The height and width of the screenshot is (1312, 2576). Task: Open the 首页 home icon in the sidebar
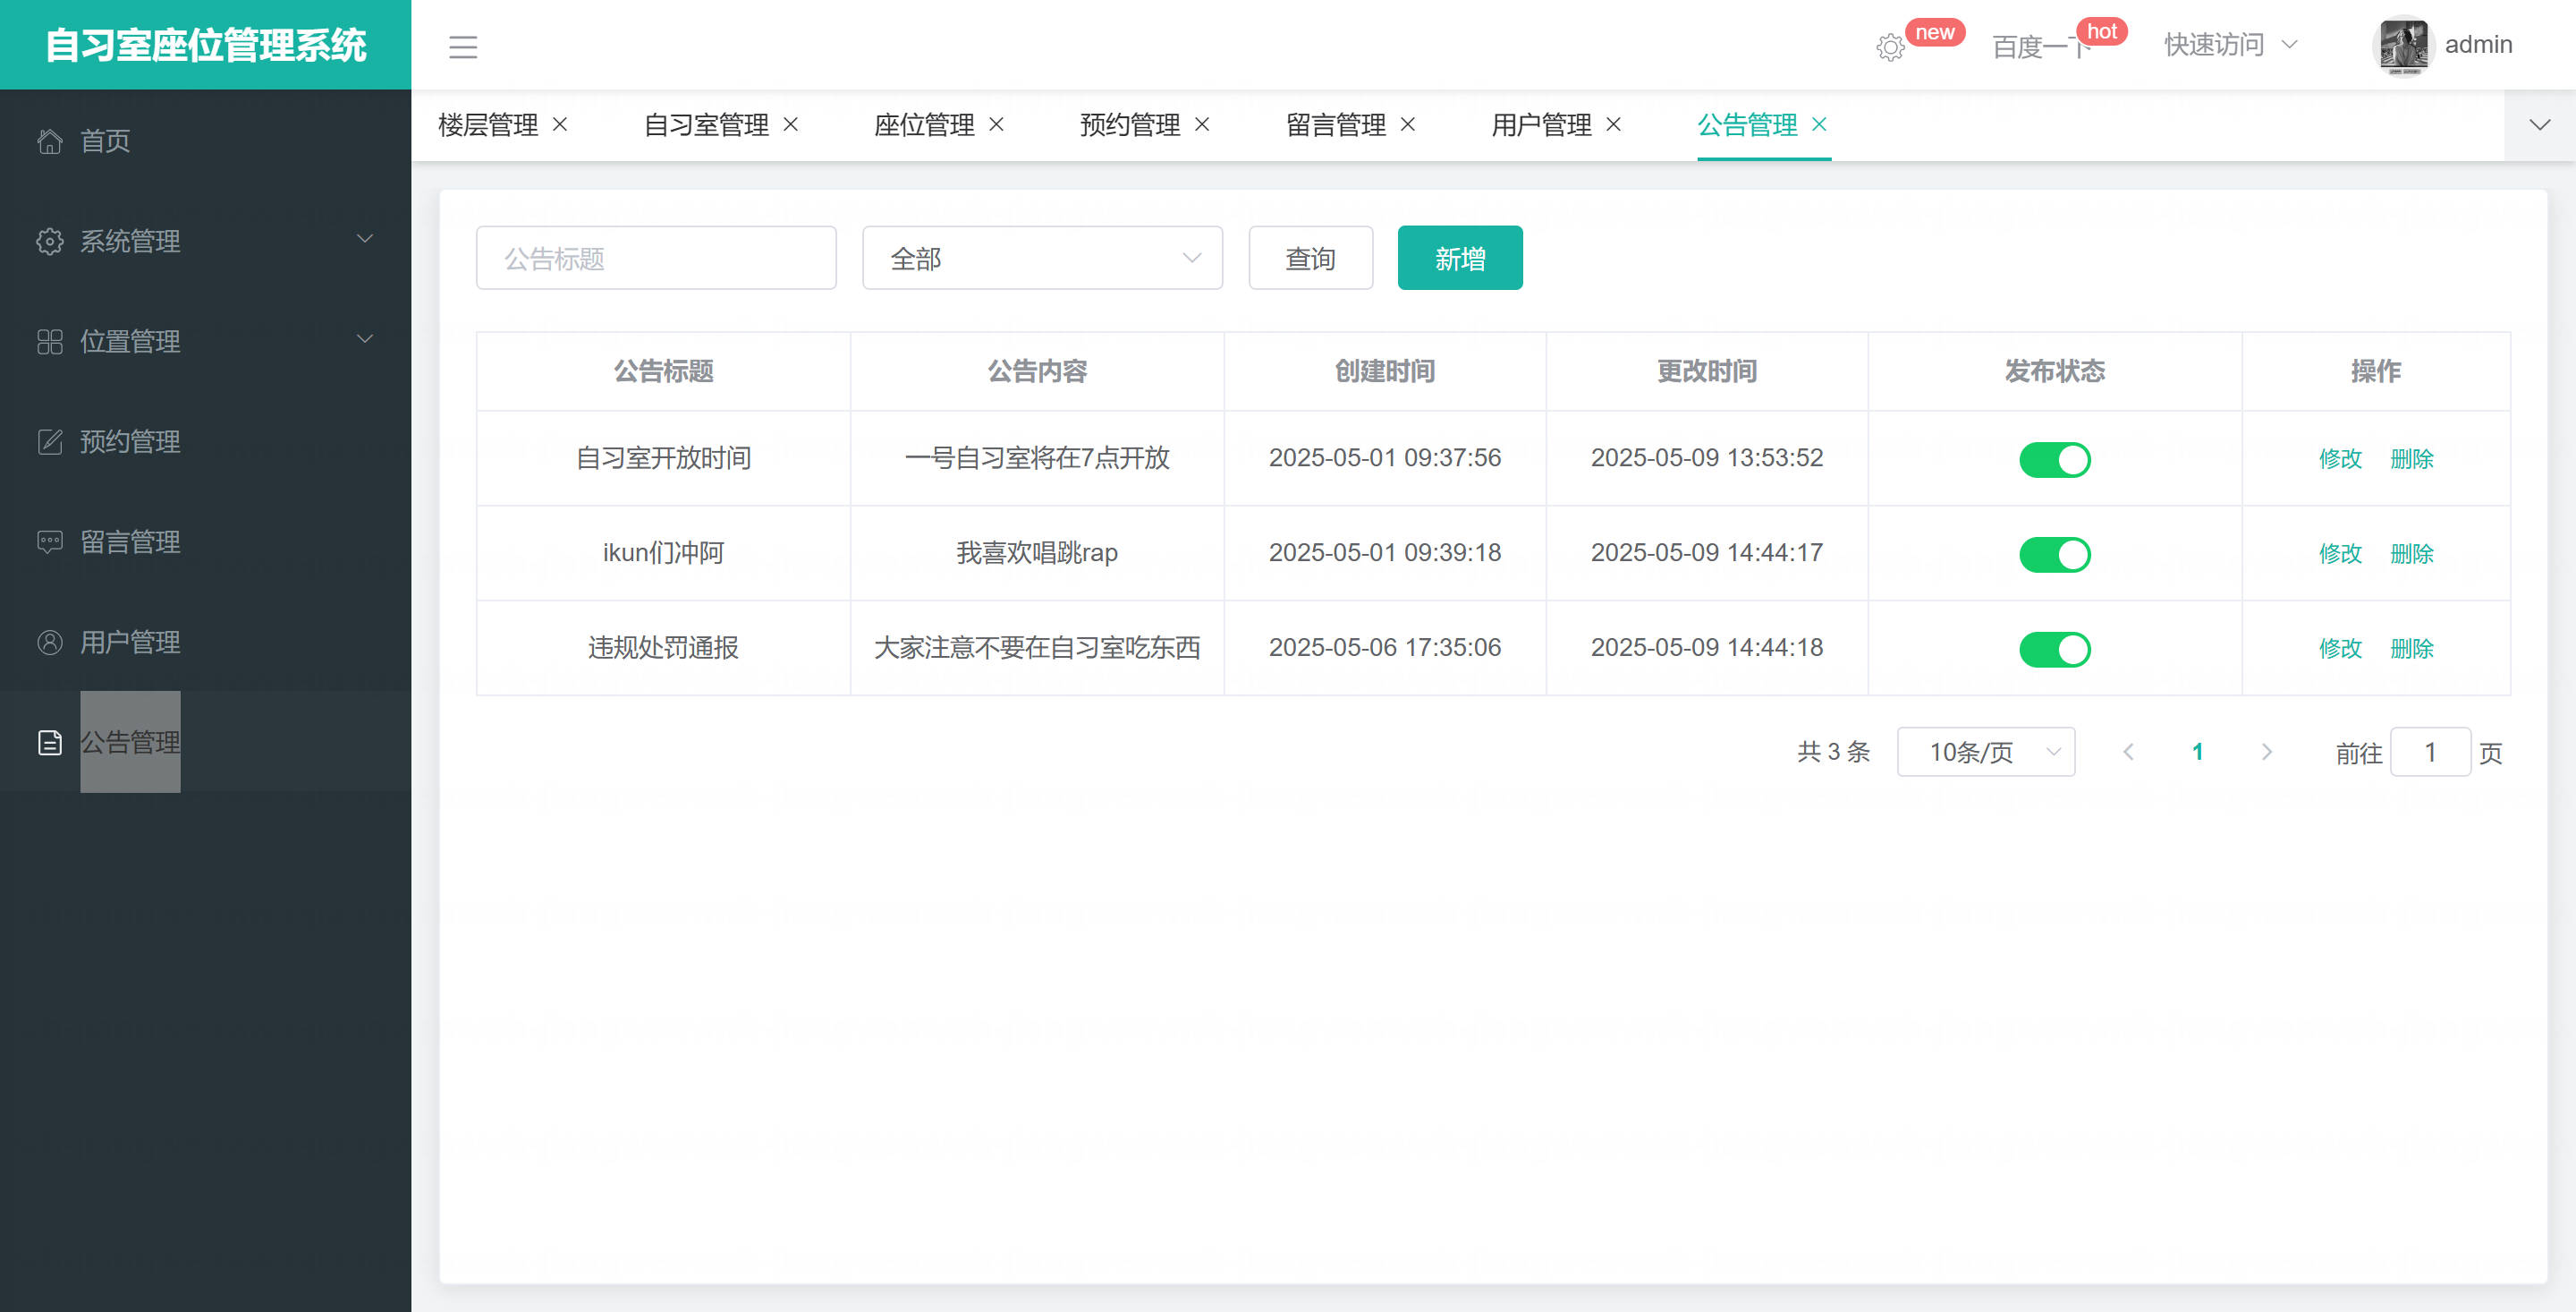pos(50,141)
